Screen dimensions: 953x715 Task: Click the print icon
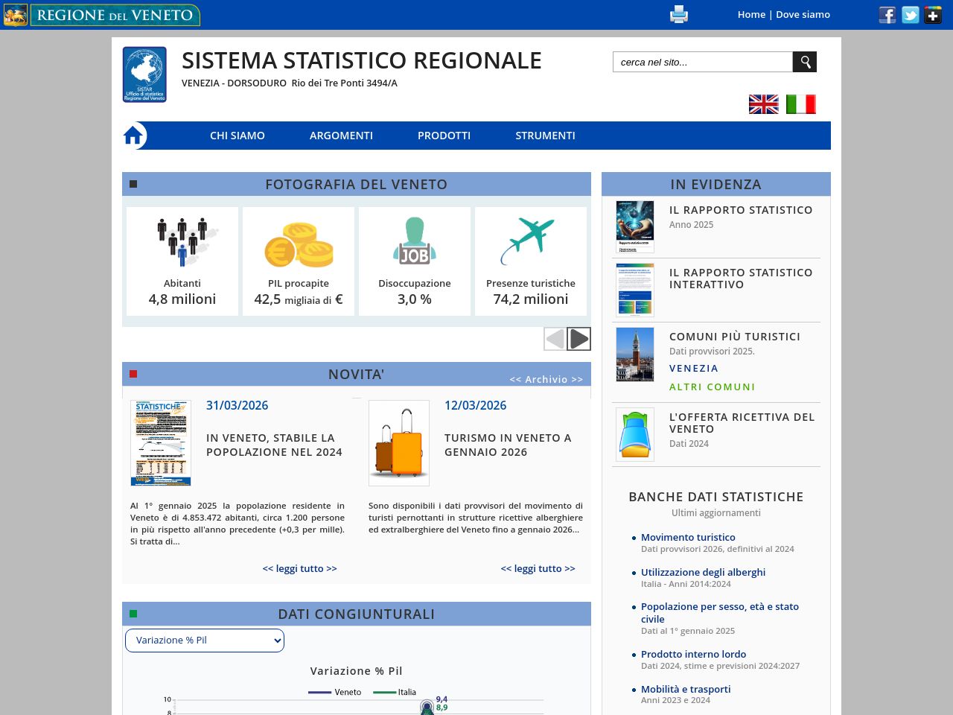[x=678, y=14]
